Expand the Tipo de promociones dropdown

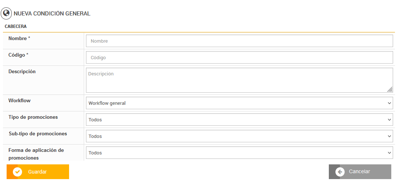240,120
